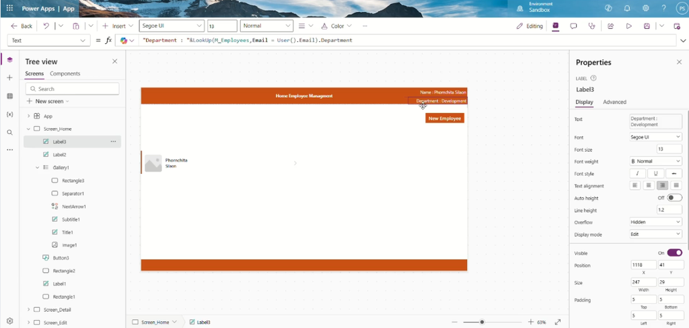Click New screen in Tree view
The width and height of the screenshot is (689, 328).
pyautogui.click(x=48, y=101)
